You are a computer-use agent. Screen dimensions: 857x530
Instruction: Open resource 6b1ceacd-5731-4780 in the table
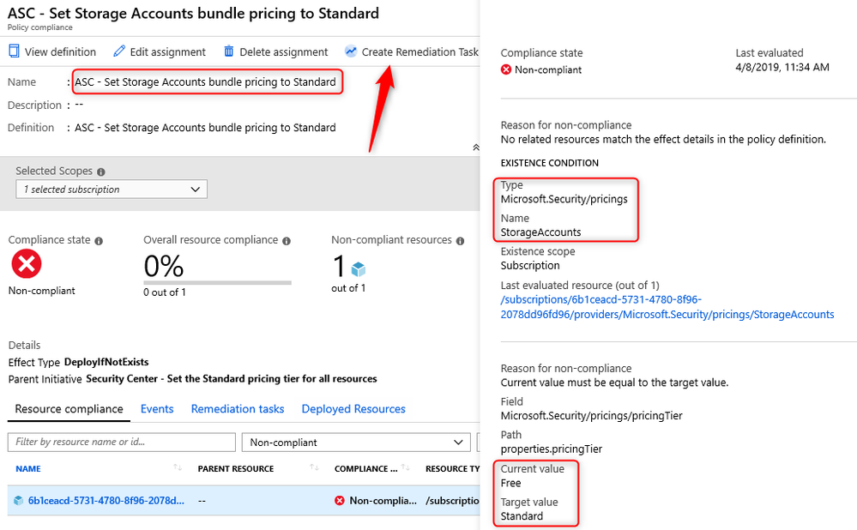click(106, 501)
